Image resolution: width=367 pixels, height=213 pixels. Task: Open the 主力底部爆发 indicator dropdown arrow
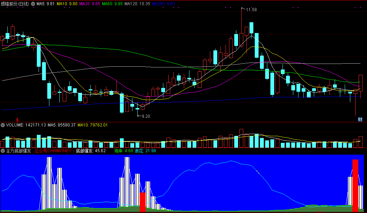[3, 151]
